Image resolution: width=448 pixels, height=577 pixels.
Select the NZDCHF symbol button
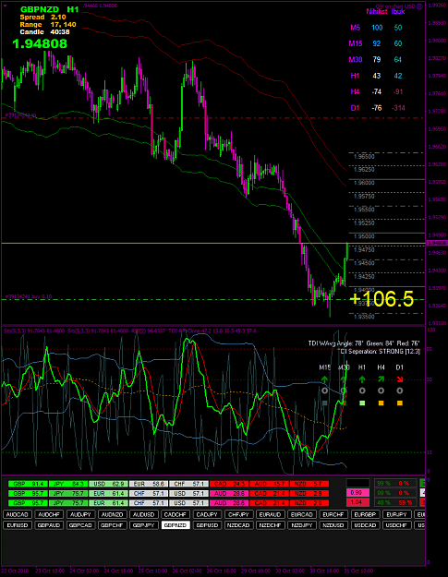tap(271, 525)
